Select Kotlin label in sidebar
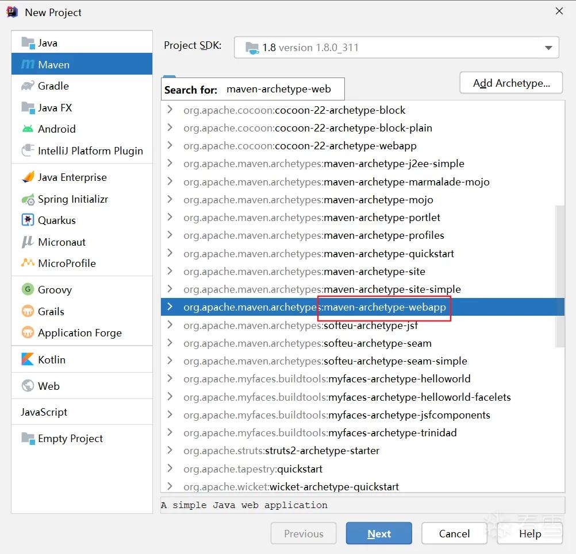The width and height of the screenshot is (576, 554). 52,359
